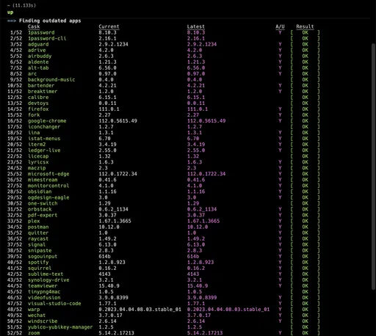Select the 'pdf-expert' cask name
376x336 pixels.
(x=43, y=215)
